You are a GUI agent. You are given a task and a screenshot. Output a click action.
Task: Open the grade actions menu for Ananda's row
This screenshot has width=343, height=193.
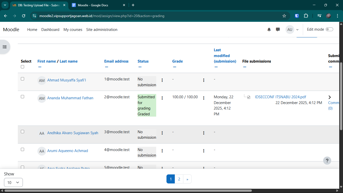tap(204, 98)
